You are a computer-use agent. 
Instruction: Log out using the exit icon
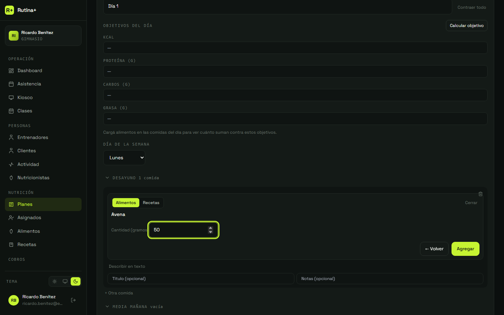click(73, 300)
